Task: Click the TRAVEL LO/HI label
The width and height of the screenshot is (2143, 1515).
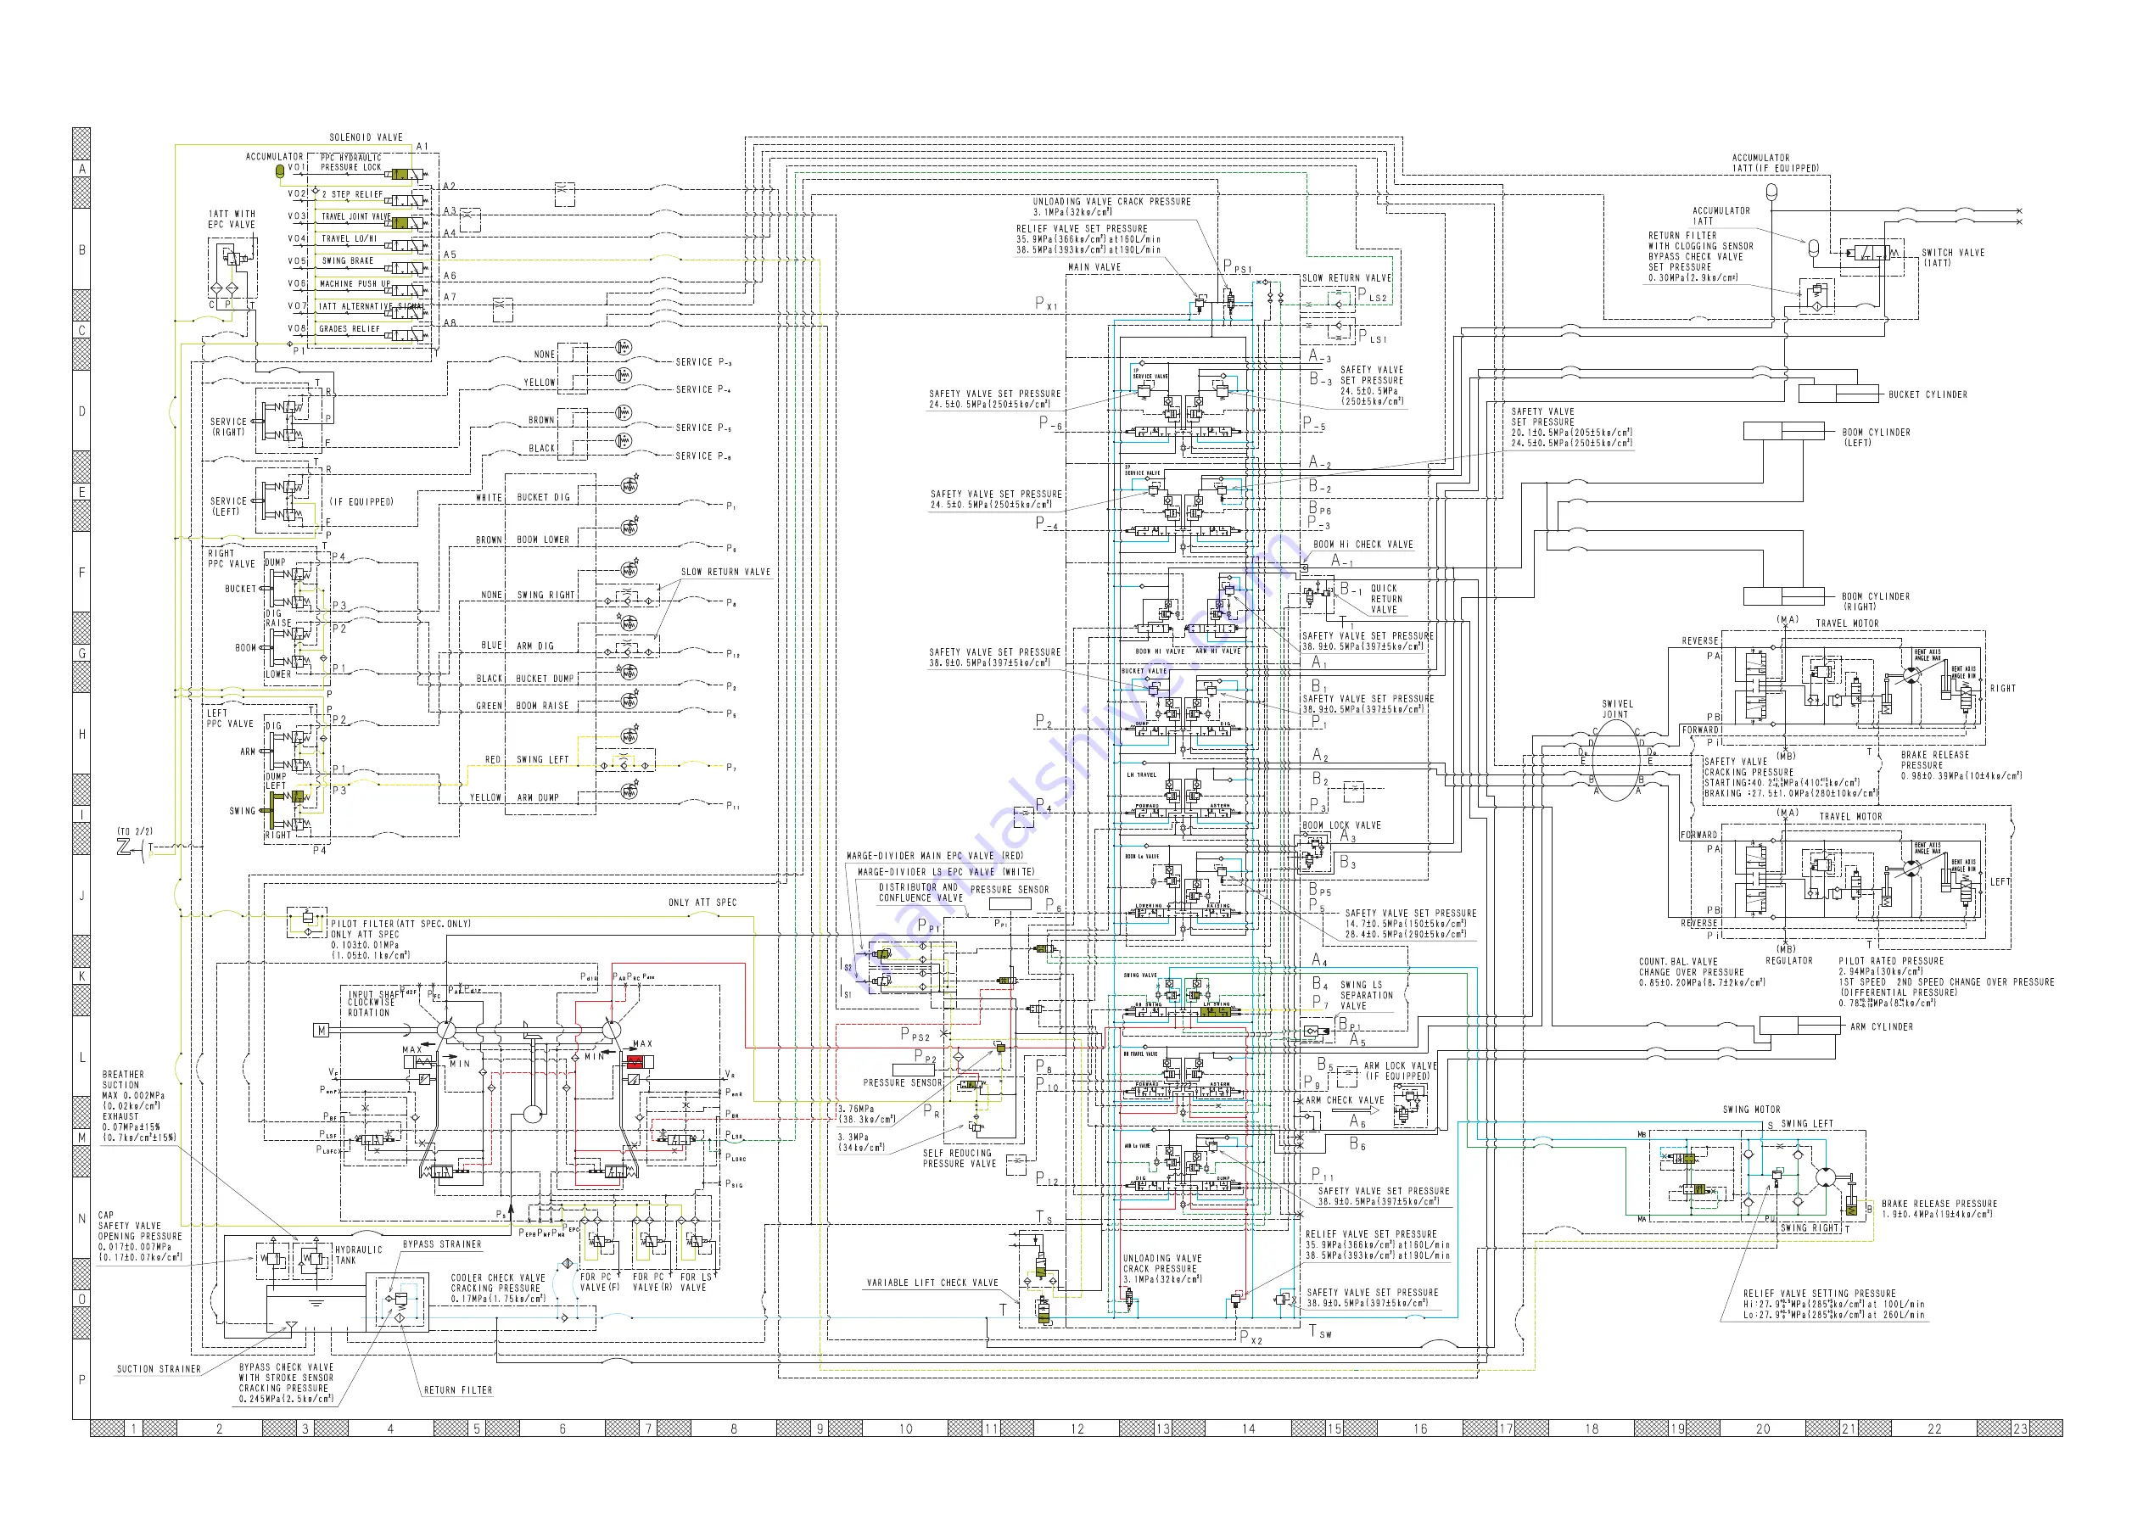Action: pyautogui.click(x=349, y=239)
